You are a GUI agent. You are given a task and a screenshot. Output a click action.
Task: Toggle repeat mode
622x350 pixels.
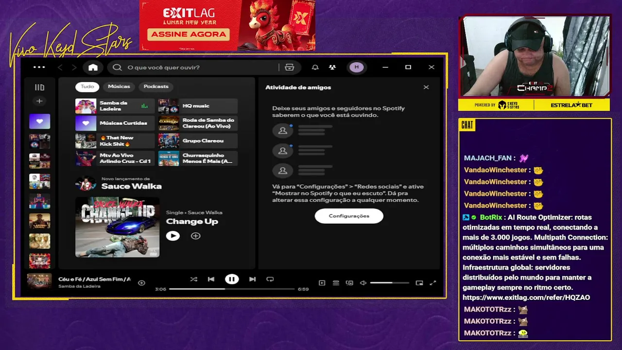270,279
